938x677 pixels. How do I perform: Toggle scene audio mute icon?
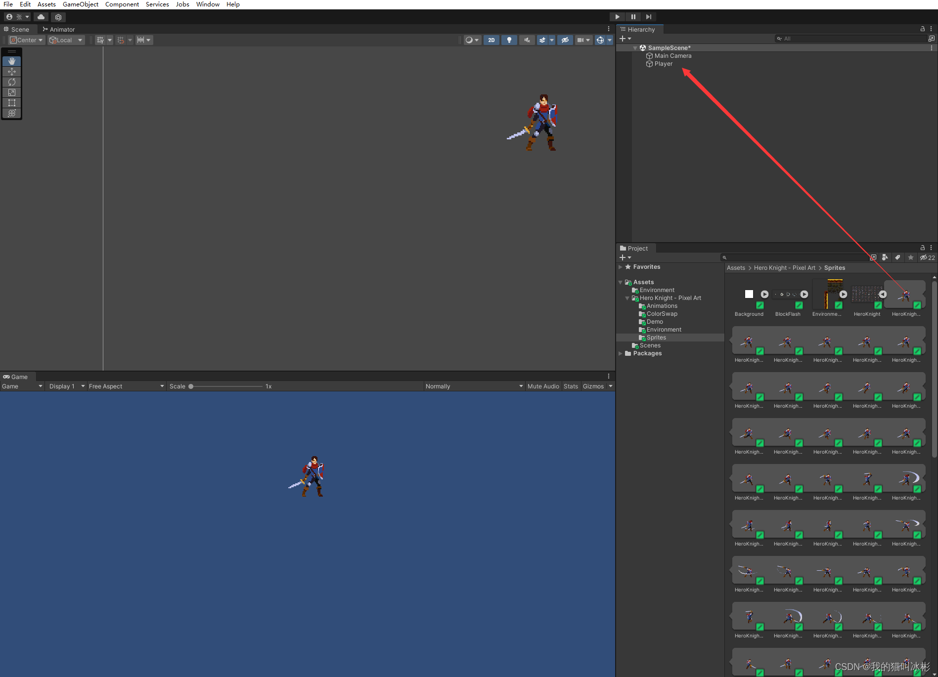[527, 40]
